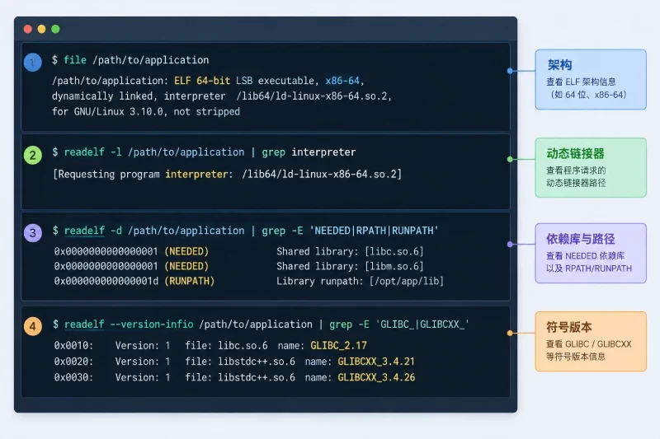Click the orange "符号版本" card title
660x439 pixels.
pos(569,327)
